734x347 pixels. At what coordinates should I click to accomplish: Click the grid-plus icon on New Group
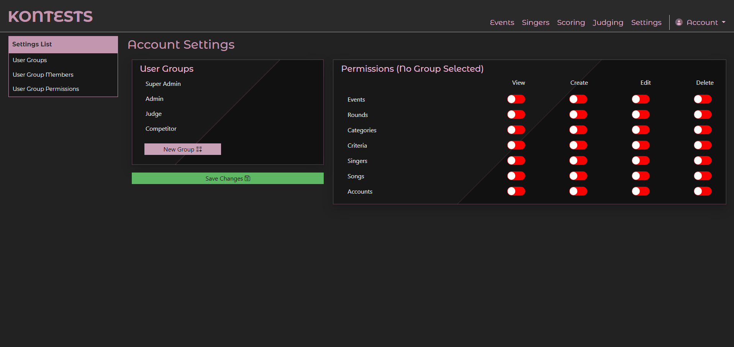[199, 149]
